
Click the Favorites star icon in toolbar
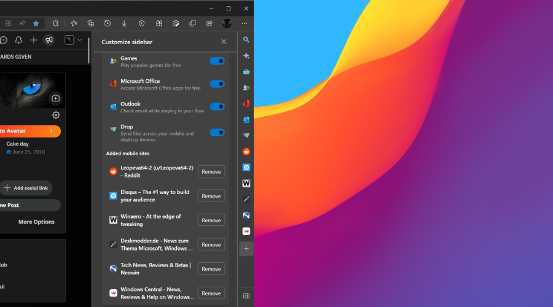click(36, 23)
